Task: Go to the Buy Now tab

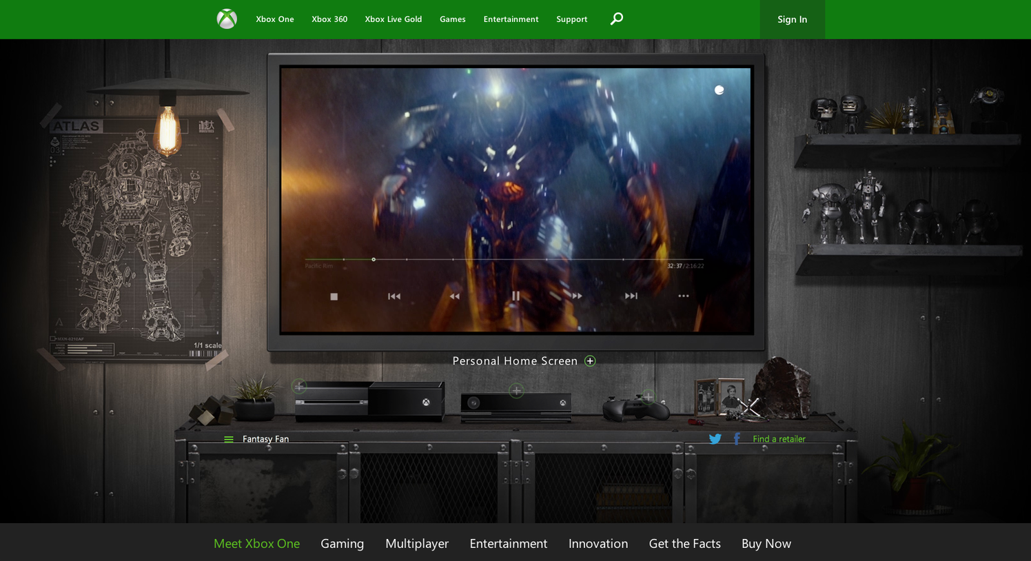Action: click(x=766, y=544)
